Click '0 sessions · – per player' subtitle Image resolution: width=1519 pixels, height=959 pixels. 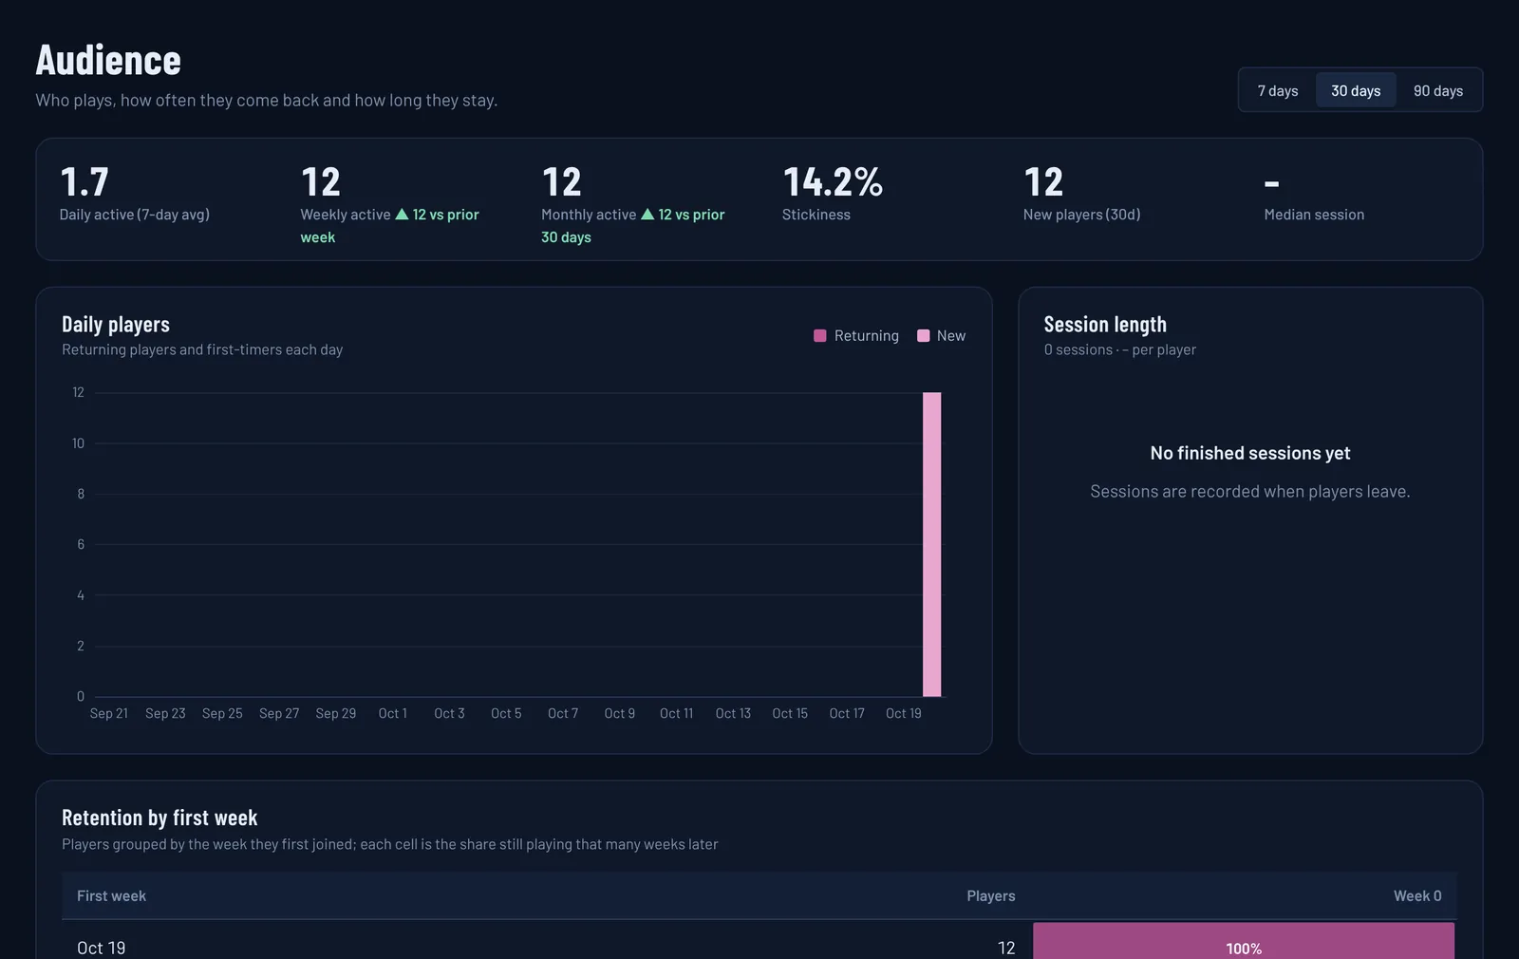click(x=1120, y=349)
